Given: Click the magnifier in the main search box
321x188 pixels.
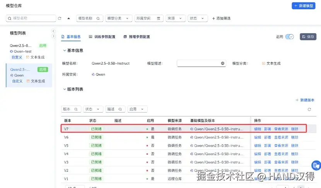Looking at the screenshot, I should (x=9, y=19).
